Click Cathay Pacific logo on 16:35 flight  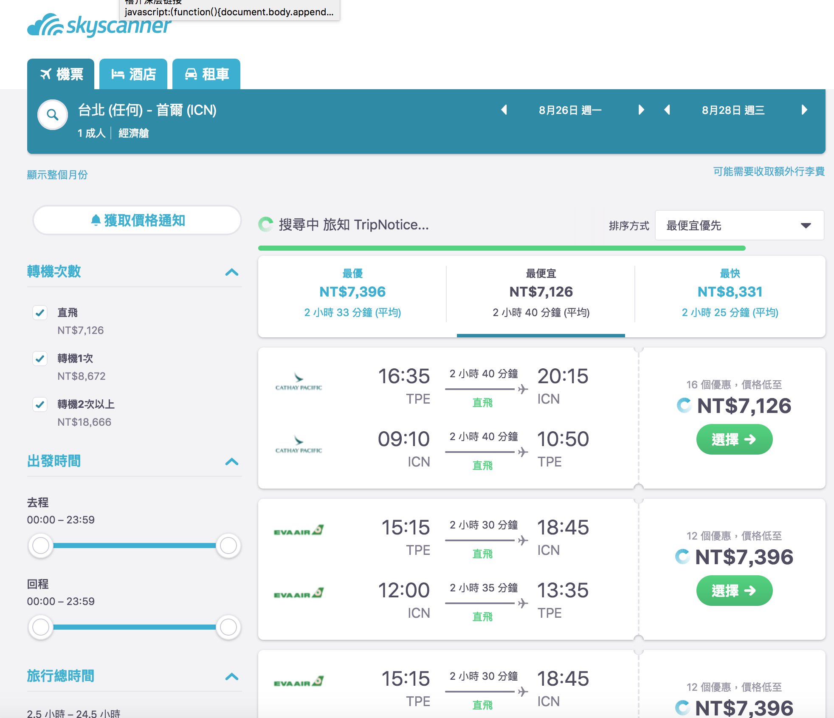pos(299,382)
